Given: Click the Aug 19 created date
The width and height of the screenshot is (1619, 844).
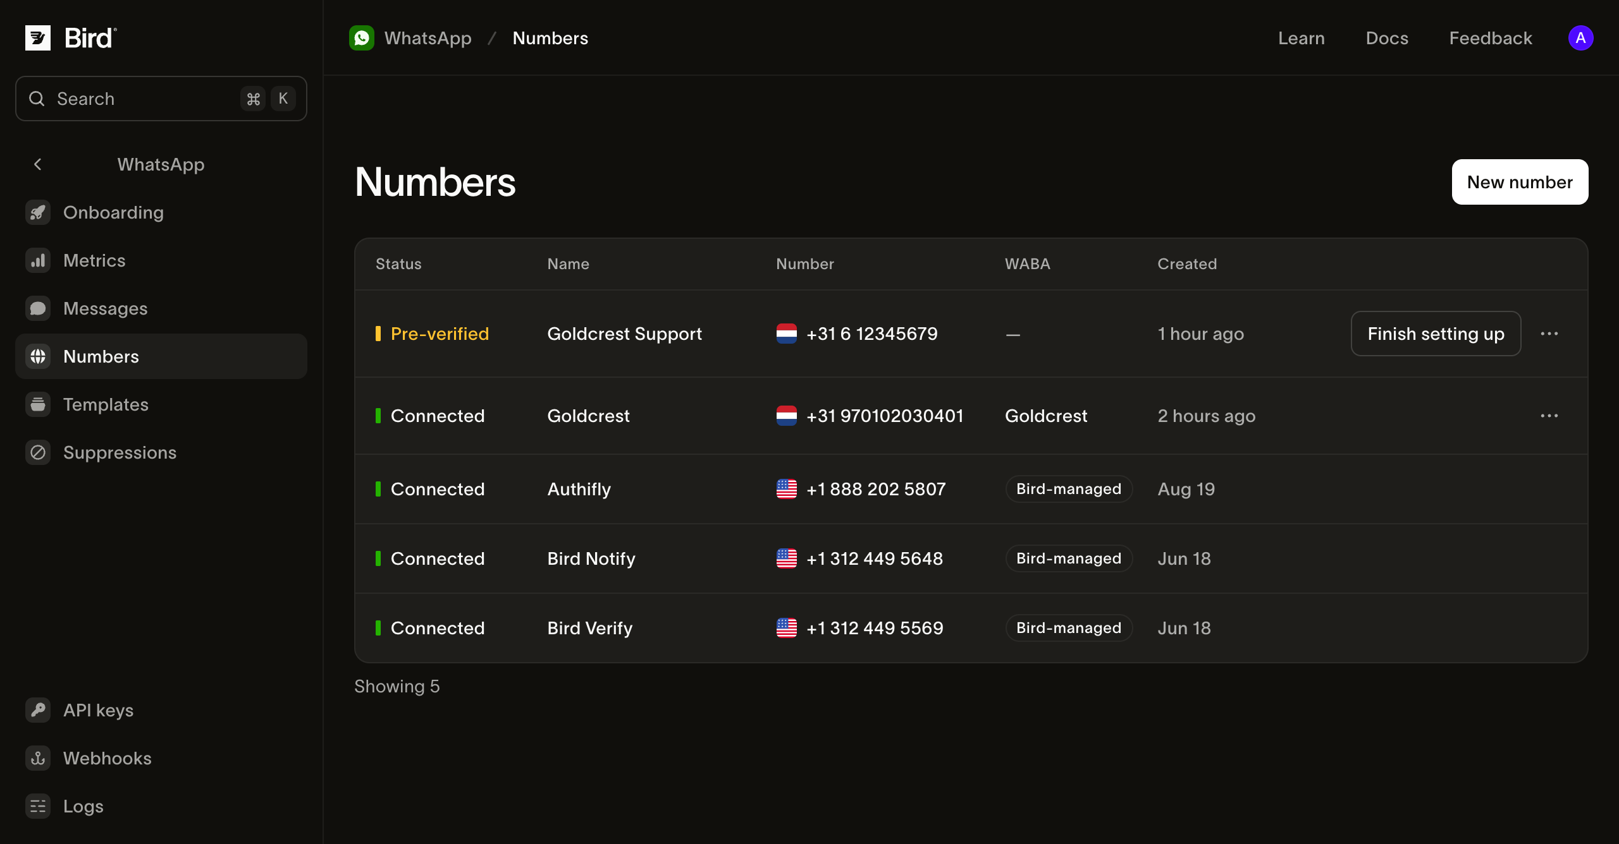Looking at the screenshot, I should (1186, 489).
